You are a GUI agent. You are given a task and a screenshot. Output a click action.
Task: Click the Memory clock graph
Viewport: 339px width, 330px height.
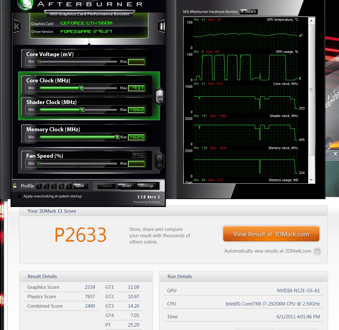tap(246, 163)
